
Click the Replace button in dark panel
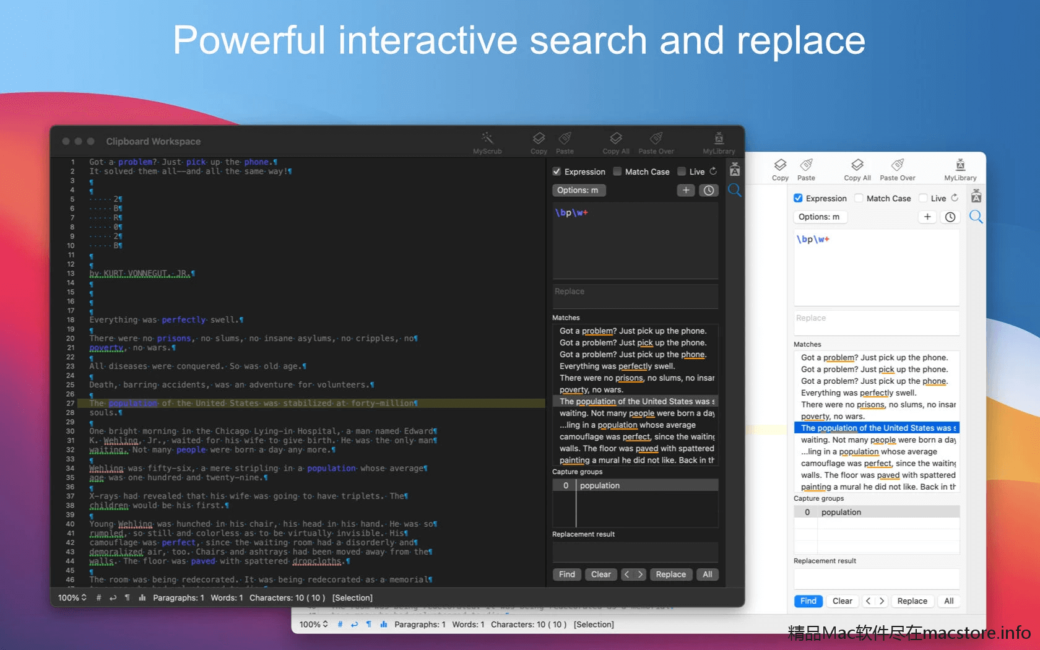[x=670, y=574]
